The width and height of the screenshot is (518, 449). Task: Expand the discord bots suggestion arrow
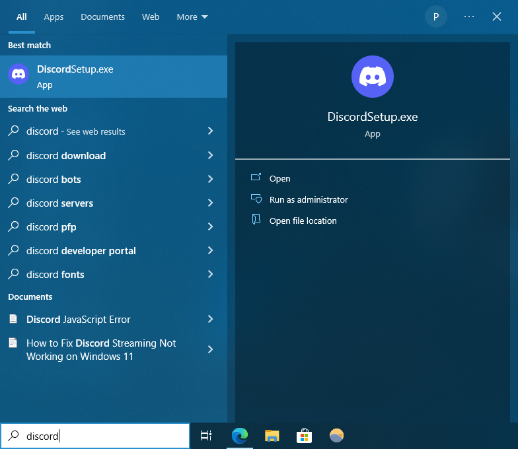[210, 180]
